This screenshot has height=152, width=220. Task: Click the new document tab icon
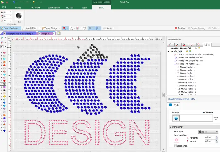[59, 34]
